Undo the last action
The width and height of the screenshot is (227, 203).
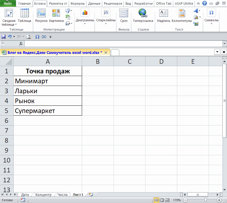(10, 37)
